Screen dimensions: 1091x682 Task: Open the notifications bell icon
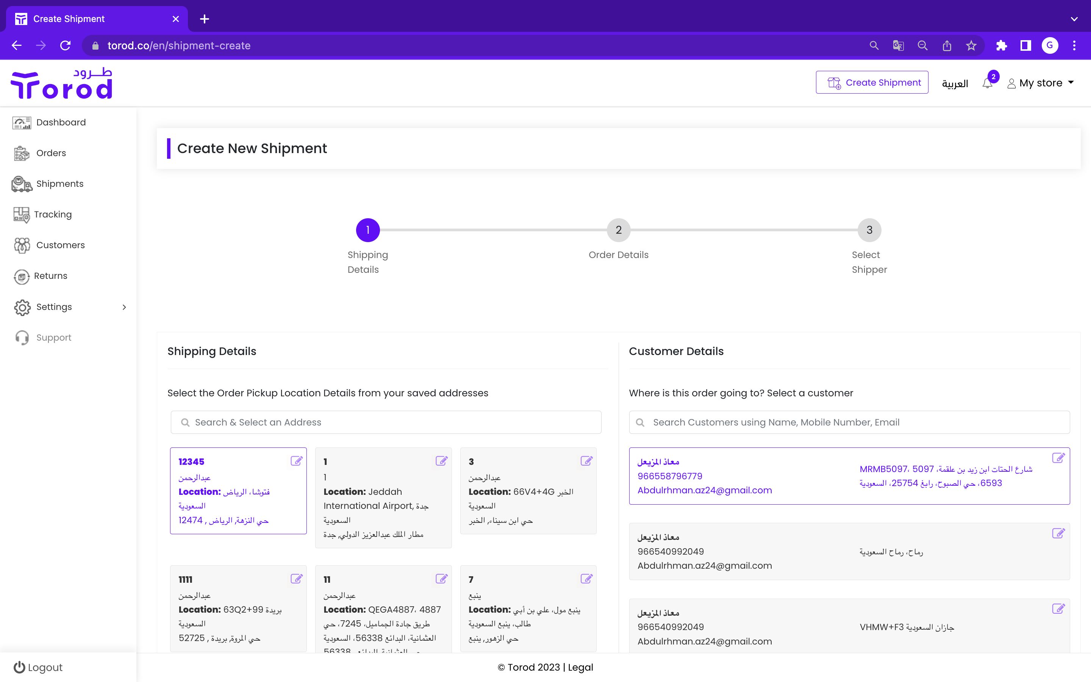point(987,83)
